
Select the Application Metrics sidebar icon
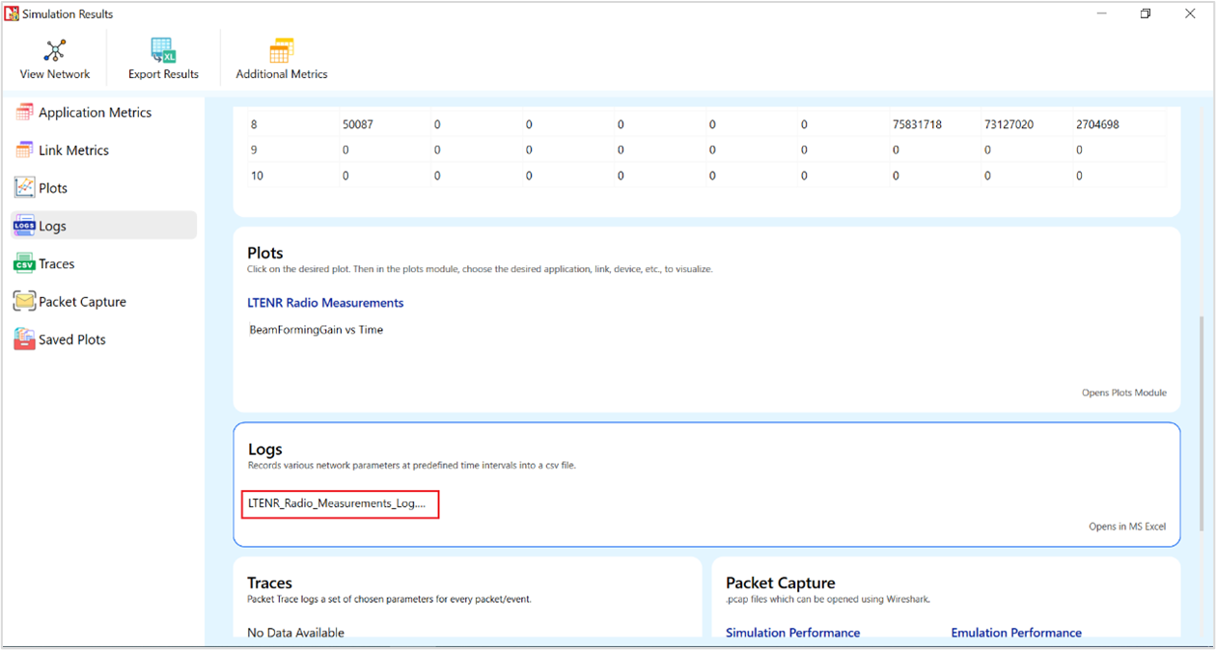pyautogui.click(x=24, y=113)
